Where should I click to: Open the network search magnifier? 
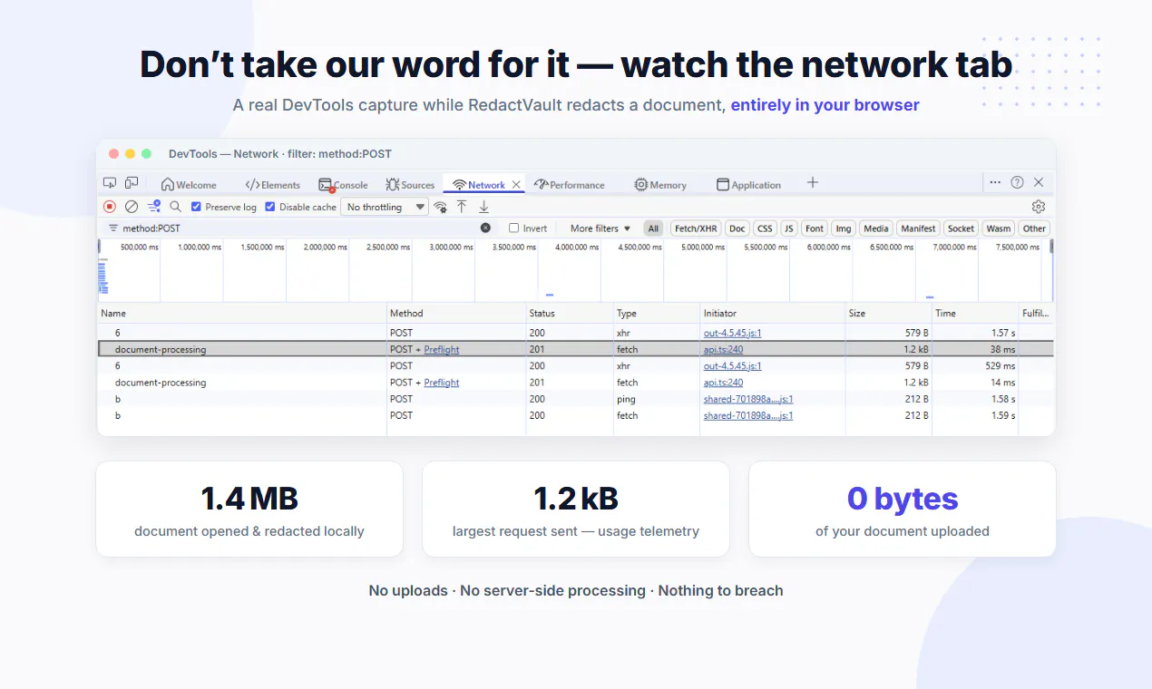pyautogui.click(x=176, y=207)
